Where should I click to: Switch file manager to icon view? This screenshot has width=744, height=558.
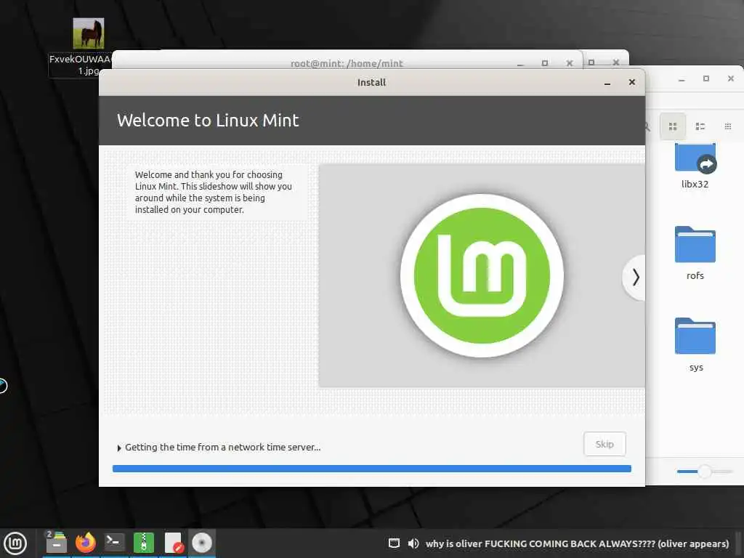pyautogui.click(x=672, y=126)
